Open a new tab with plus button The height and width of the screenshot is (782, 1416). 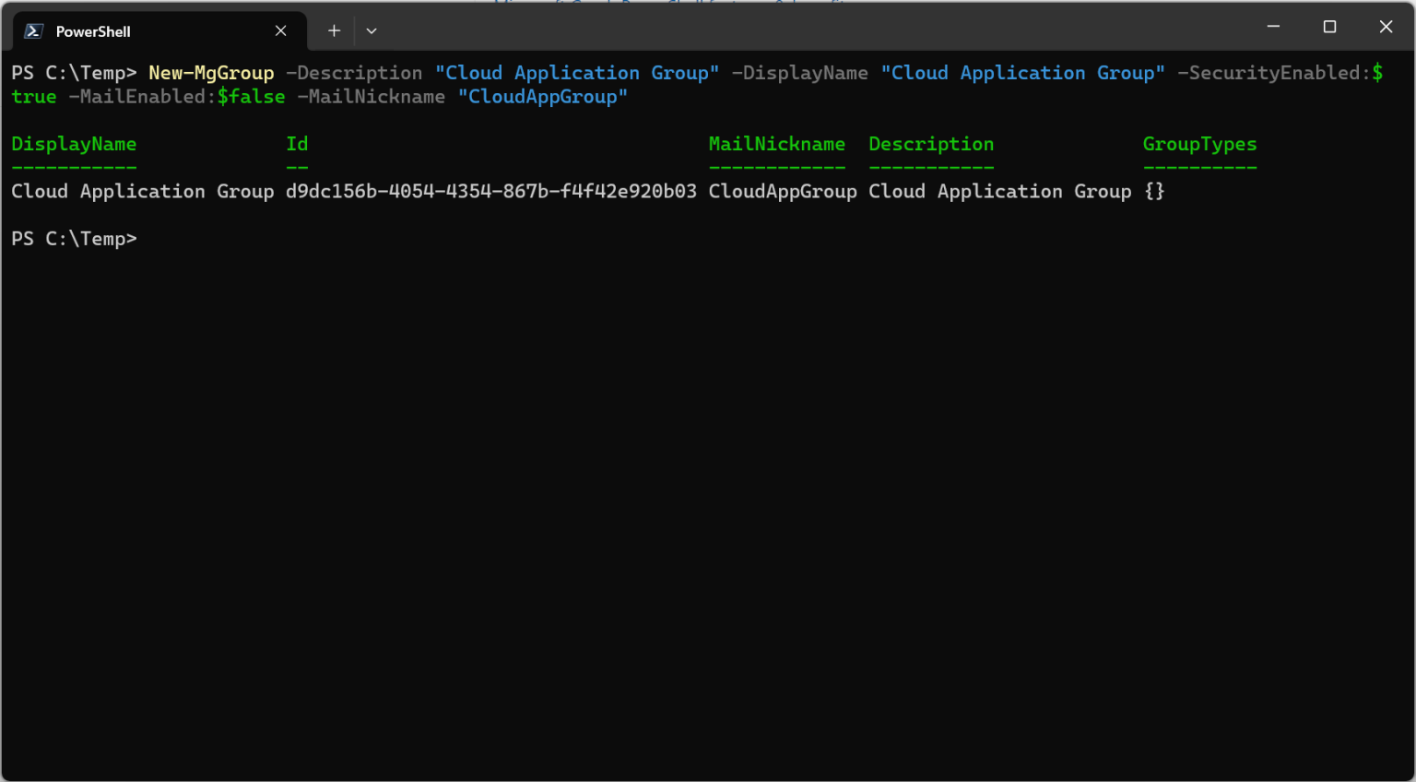tap(334, 31)
